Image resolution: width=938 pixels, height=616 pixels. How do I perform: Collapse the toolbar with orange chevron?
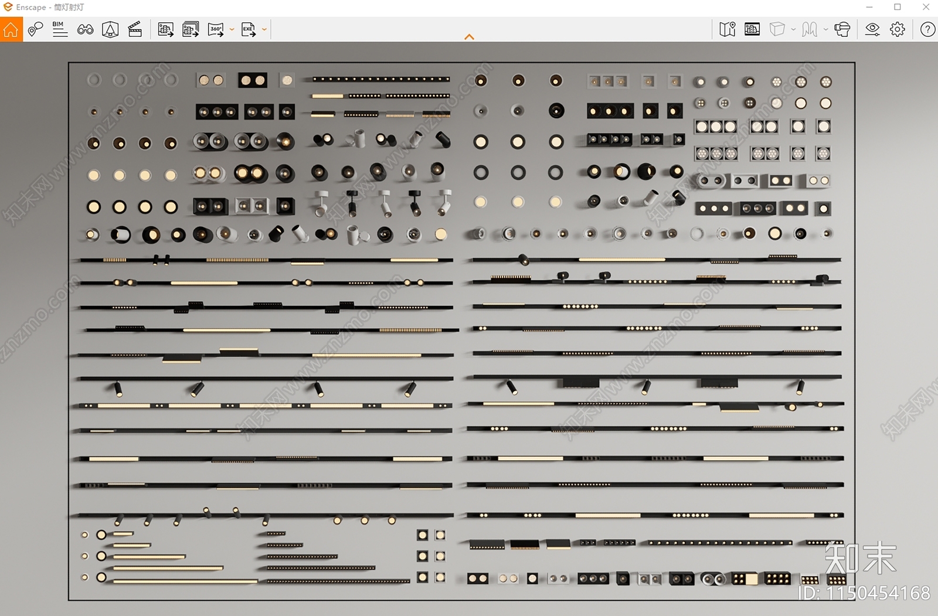(469, 37)
